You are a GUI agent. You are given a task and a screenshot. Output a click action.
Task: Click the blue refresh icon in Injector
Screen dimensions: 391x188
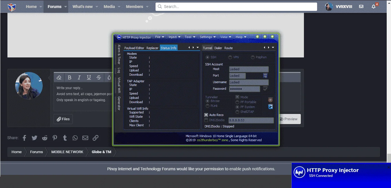point(270,107)
